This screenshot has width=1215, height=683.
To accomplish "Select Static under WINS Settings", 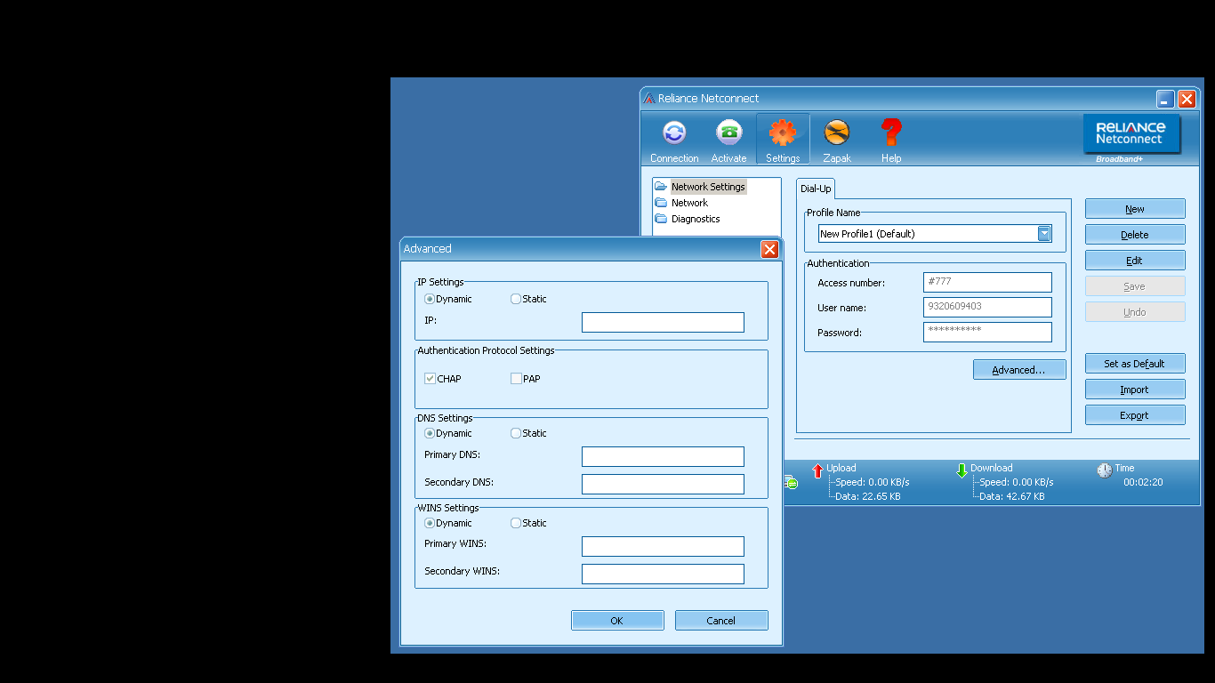I will pos(516,523).
